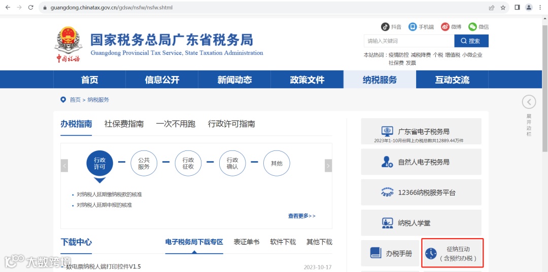
Task: Click the 办税手册 book tile
Action: coord(390,253)
